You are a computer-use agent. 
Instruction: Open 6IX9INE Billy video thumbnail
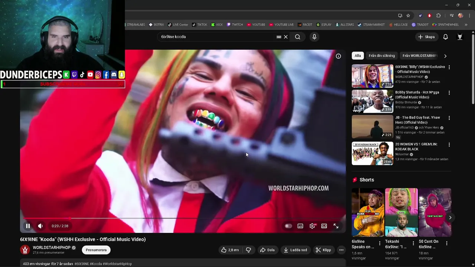coord(372,76)
